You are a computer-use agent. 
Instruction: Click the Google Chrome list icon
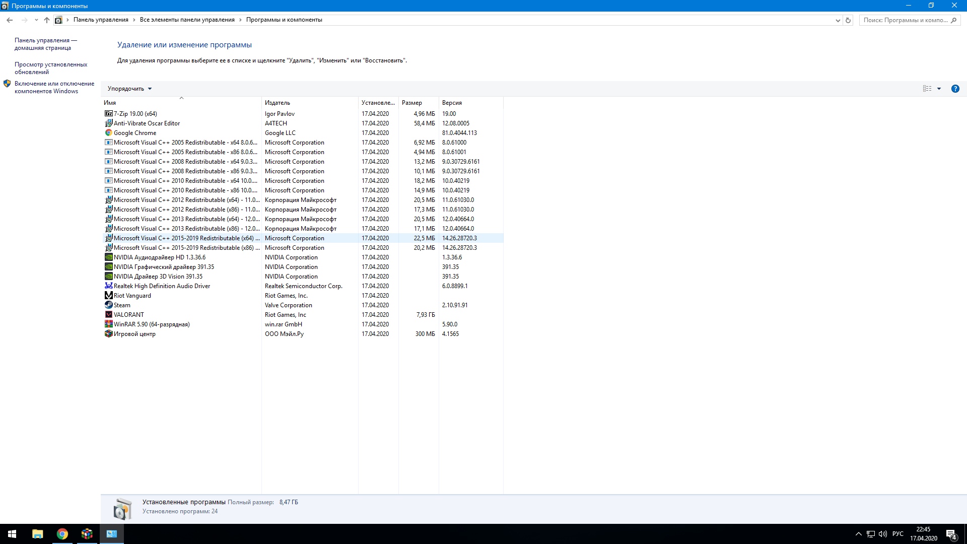click(108, 133)
